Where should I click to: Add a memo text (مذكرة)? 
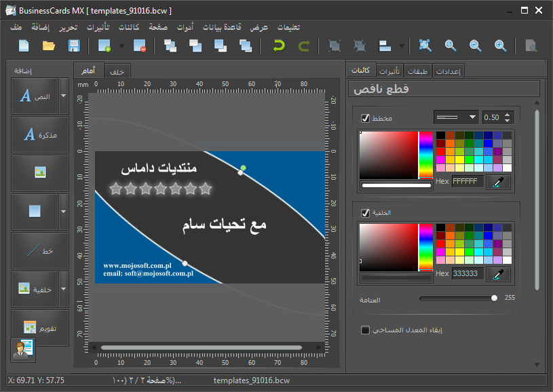[x=40, y=135]
